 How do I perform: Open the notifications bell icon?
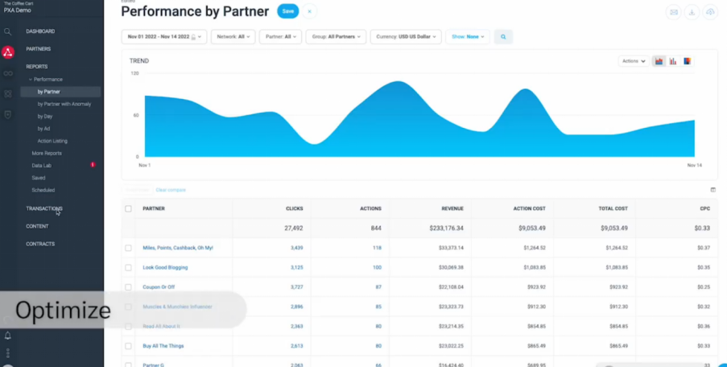tap(8, 336)
